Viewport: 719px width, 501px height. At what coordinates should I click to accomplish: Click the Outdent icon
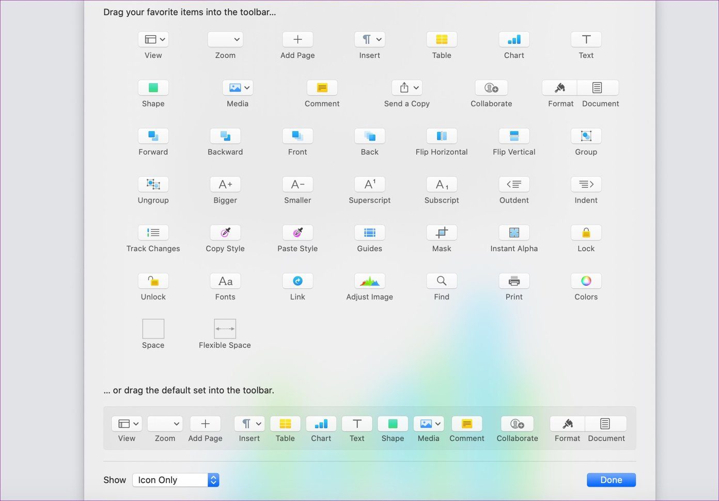[514, 184]
